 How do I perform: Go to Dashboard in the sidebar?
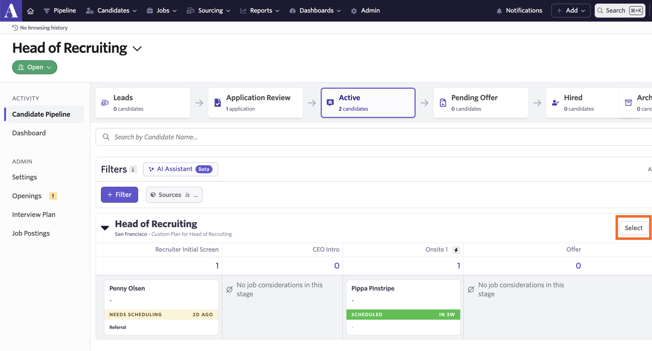click(x=29, y=133)
